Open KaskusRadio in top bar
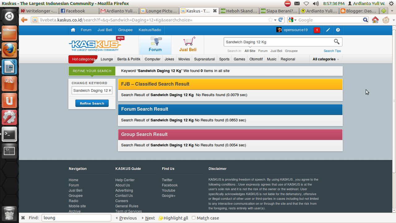The width and height of the screenshot is (396, 223). point(150,30)
